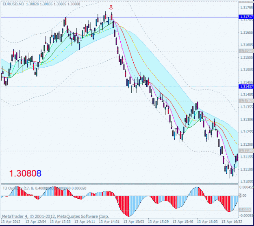The height and width of the screenshot is (226, 254).
Task: Click the 13 Apr 2012 time label
Action: (11, 222)
